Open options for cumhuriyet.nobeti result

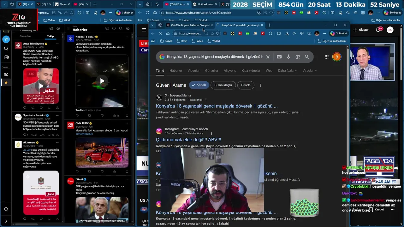pyautogui.click(x=211, y=133)
